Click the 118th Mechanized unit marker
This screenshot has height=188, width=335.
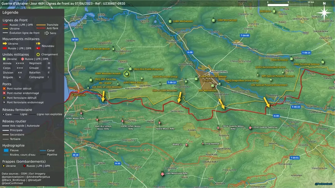pos(170,21)
